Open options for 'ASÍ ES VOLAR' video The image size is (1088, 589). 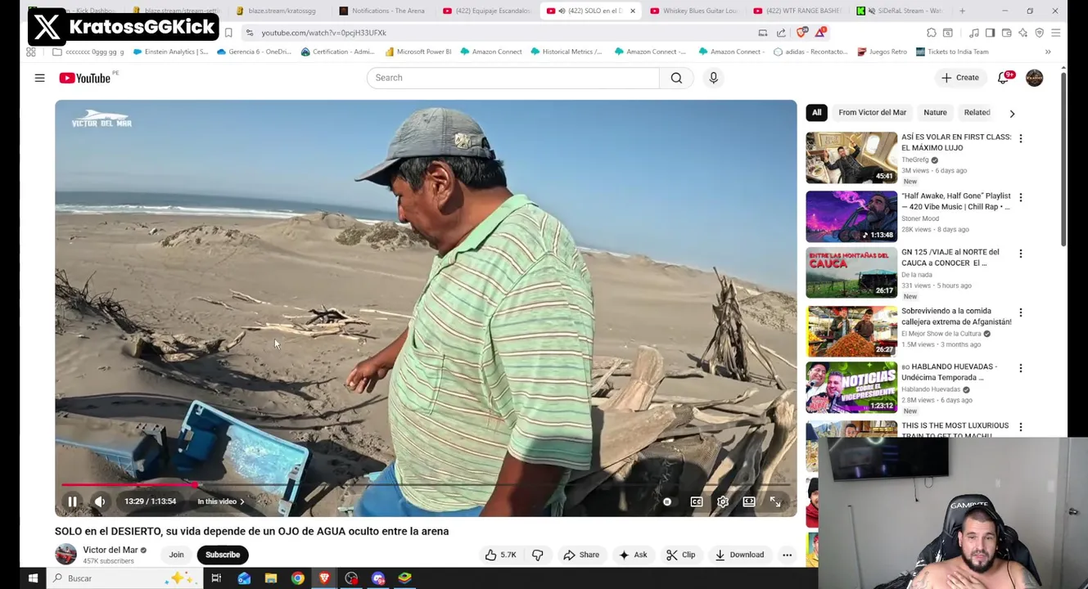coord(1020,138)
